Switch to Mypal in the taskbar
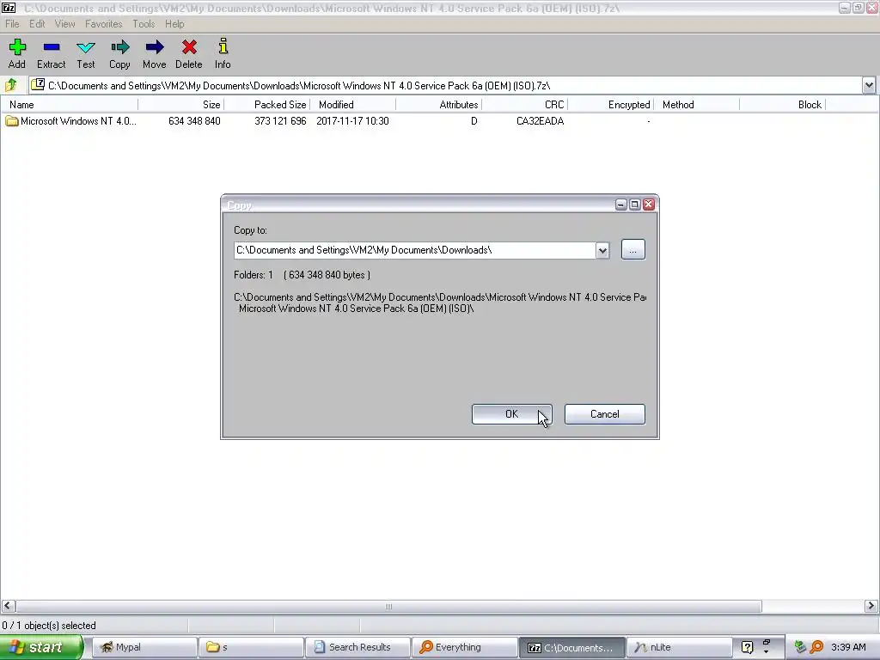The image size is (880, 660). point(144,647)
